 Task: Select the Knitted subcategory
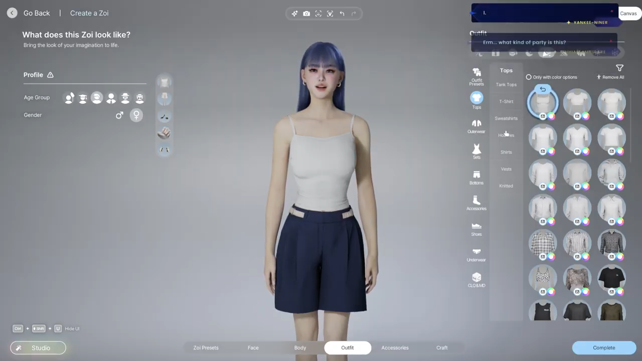[506, 186]
